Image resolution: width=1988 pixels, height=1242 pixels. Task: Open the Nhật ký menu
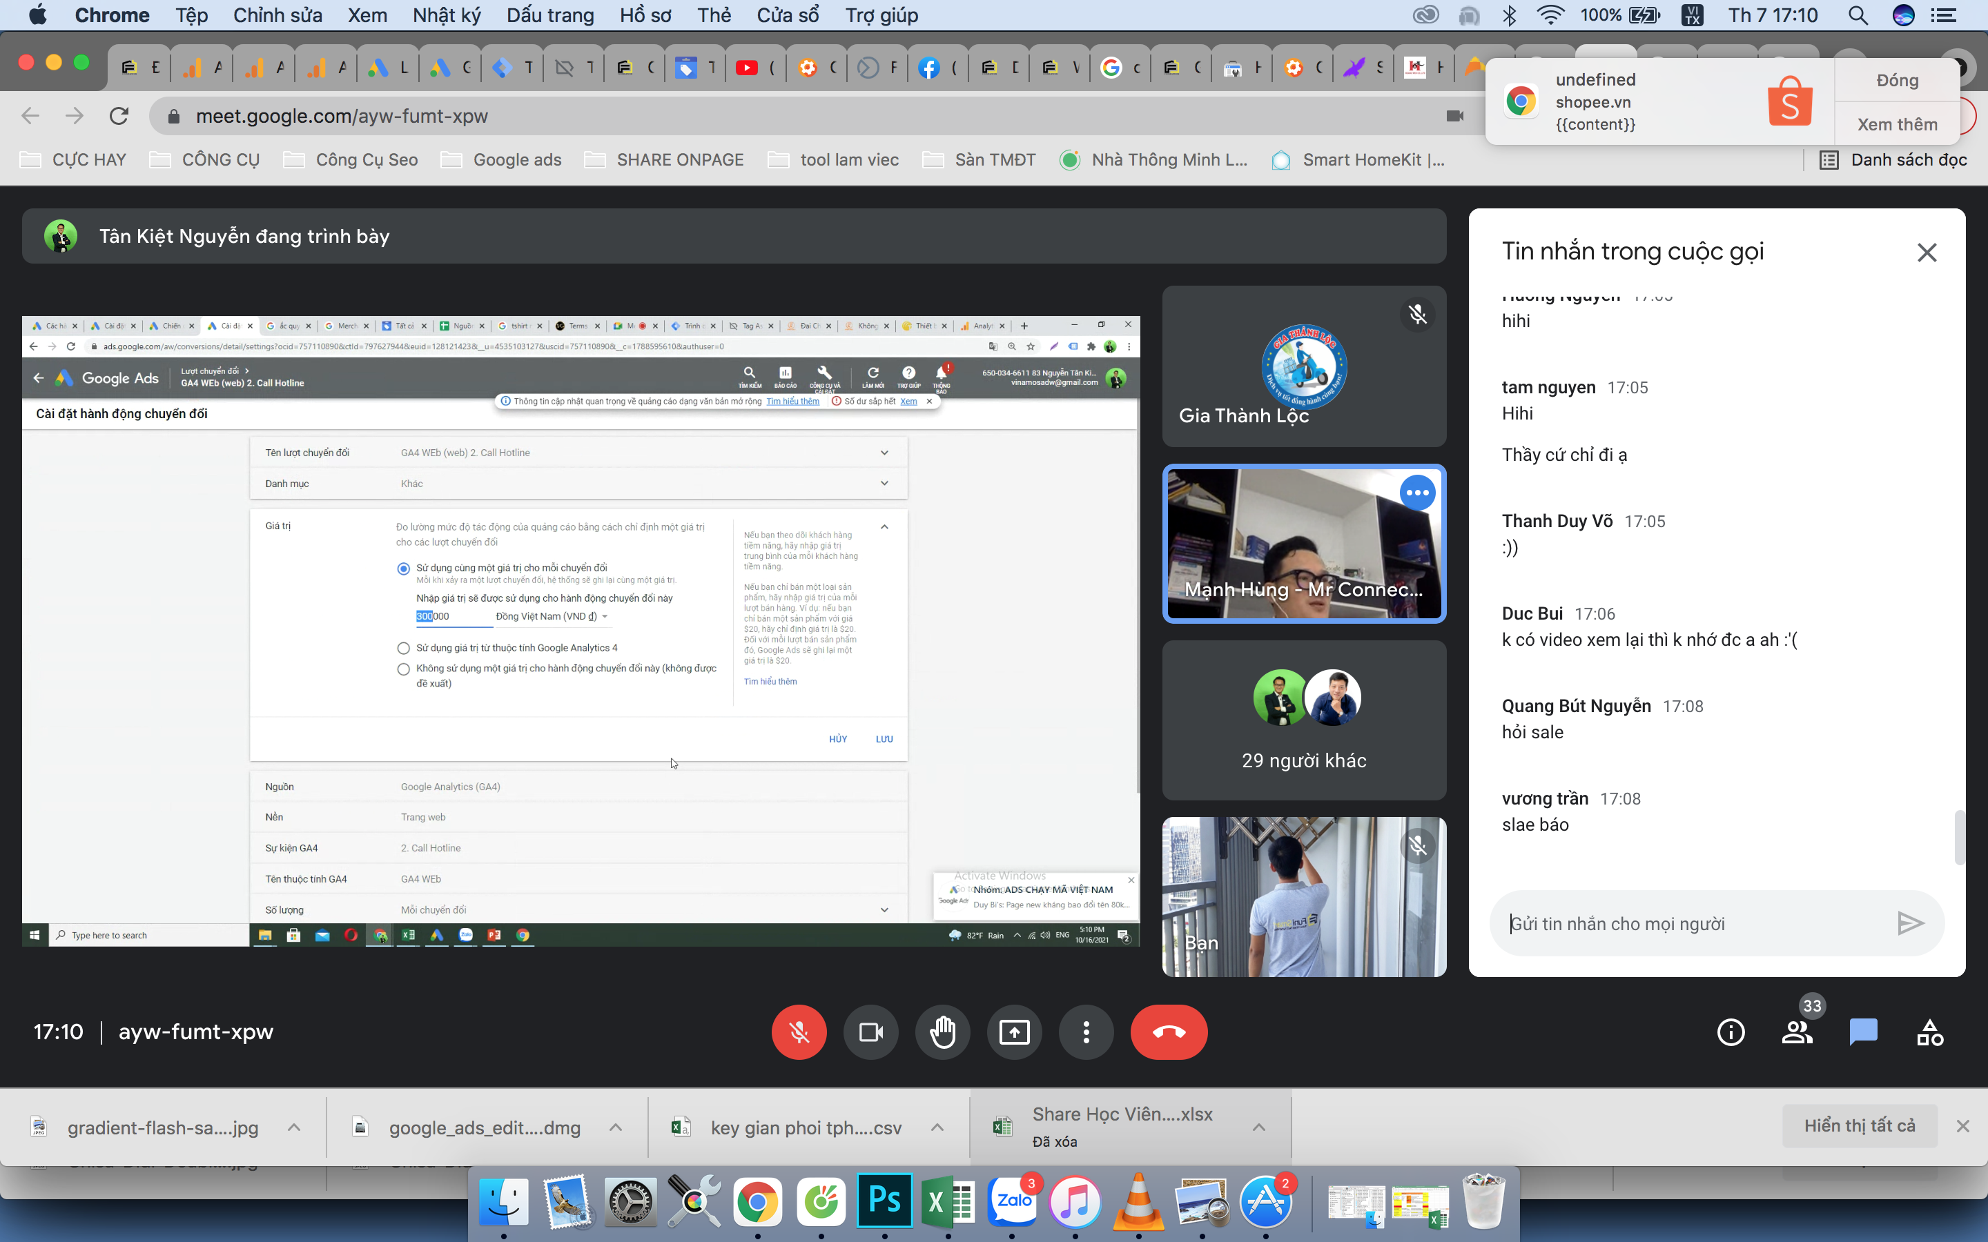pos(446,14)
